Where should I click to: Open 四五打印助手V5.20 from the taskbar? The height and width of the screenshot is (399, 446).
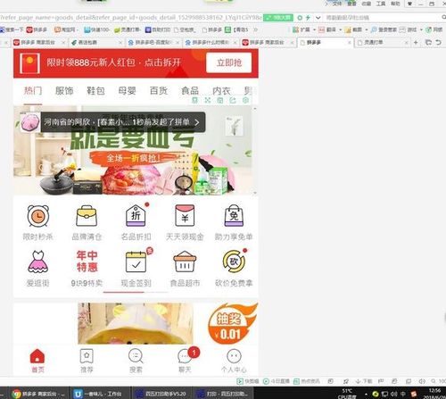tap(162, 394)
